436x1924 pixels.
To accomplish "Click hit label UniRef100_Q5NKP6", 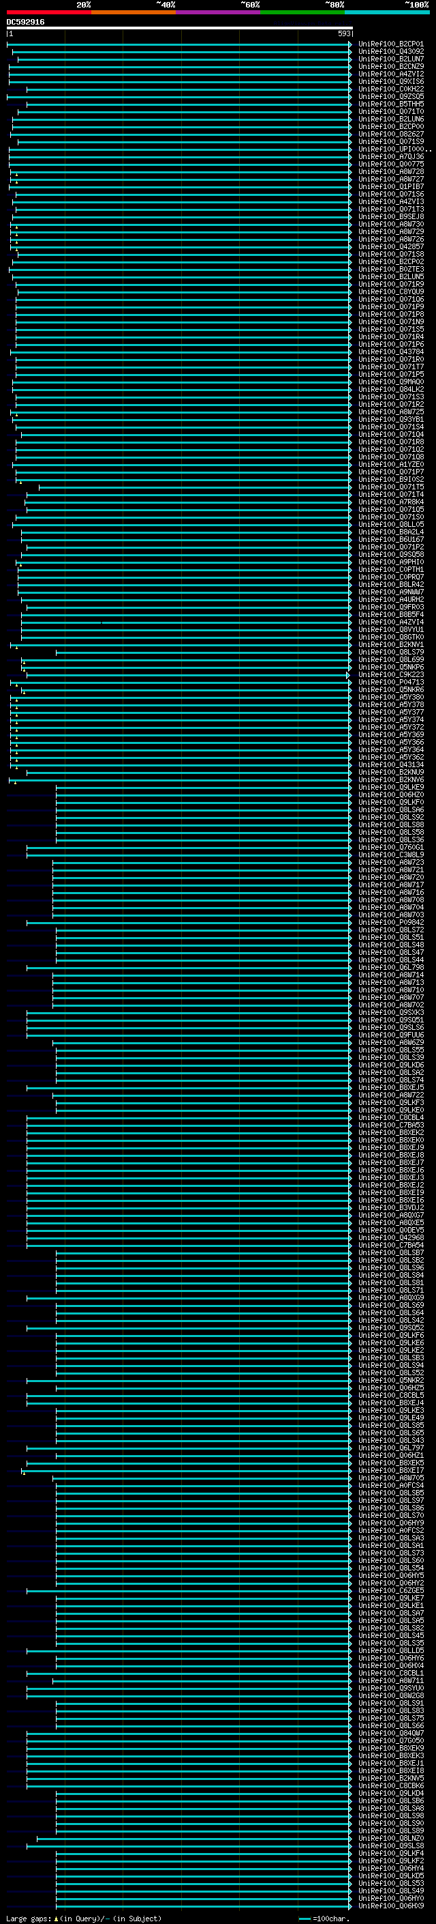I will pyautogui.click(x=390, y=667).
